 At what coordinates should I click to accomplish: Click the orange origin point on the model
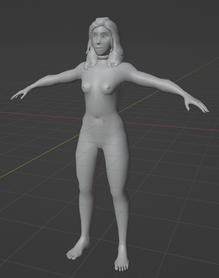click(x=104, y=121)
